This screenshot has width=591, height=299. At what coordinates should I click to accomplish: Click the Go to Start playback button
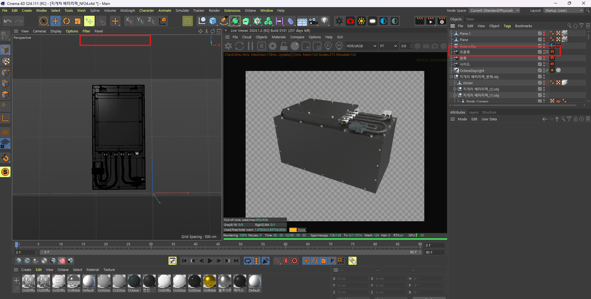click(x=184, y=261)
